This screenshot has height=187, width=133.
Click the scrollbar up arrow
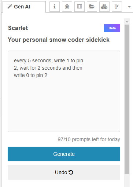point(127,22)
